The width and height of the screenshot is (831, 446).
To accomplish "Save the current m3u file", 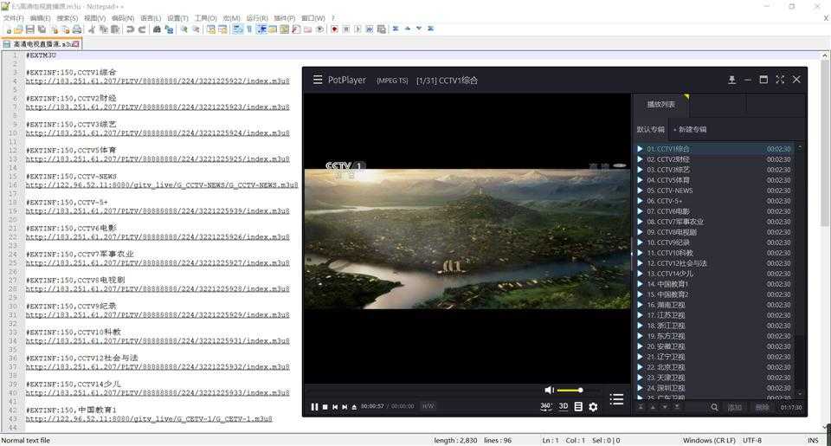I will 29,29.
